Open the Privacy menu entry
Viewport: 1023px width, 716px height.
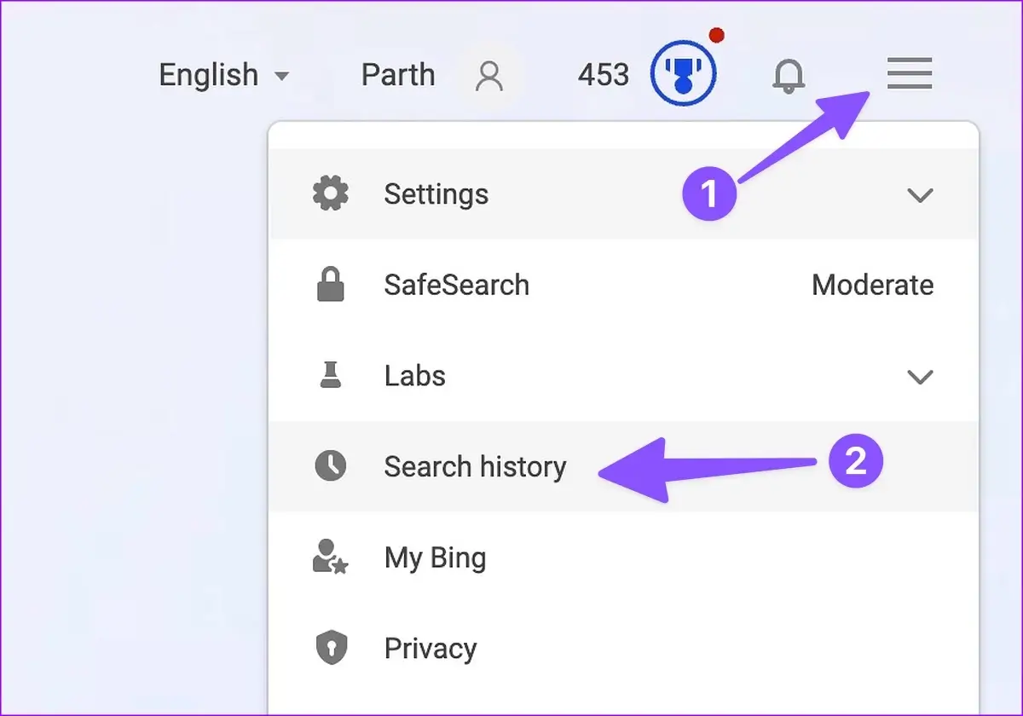[x=624, y=649]
